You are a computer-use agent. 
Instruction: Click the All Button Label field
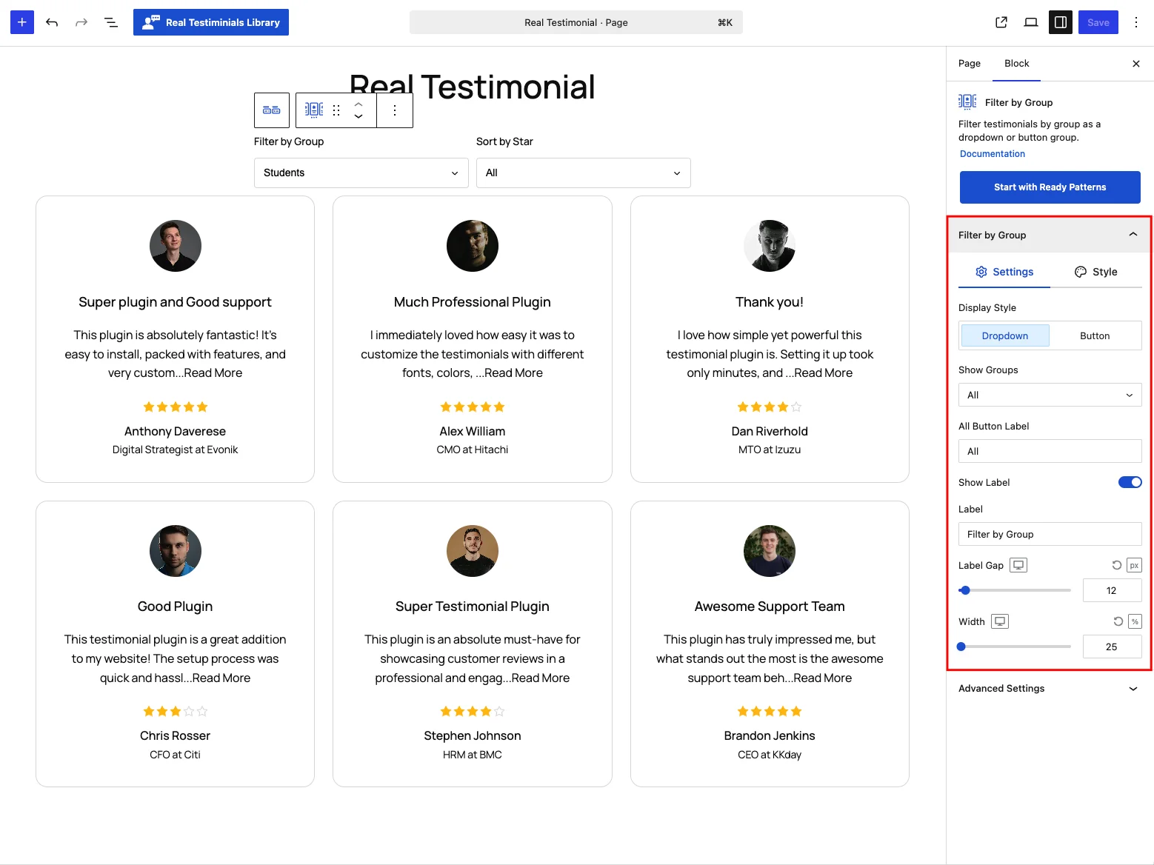pyautogui.click(x=1050, y=451)
